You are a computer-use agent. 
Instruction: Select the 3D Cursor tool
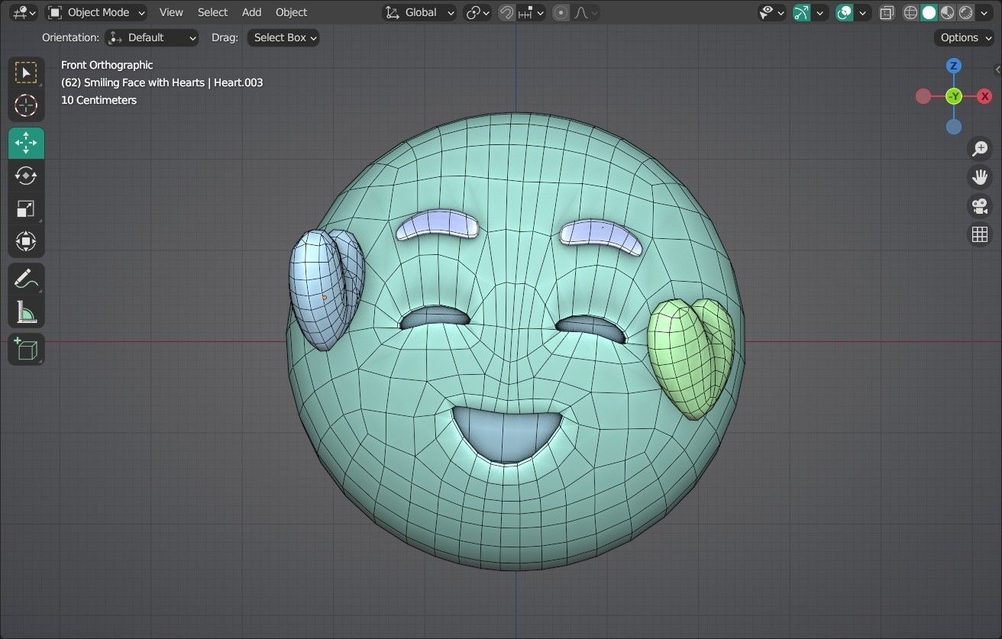[x=26, y=105]
